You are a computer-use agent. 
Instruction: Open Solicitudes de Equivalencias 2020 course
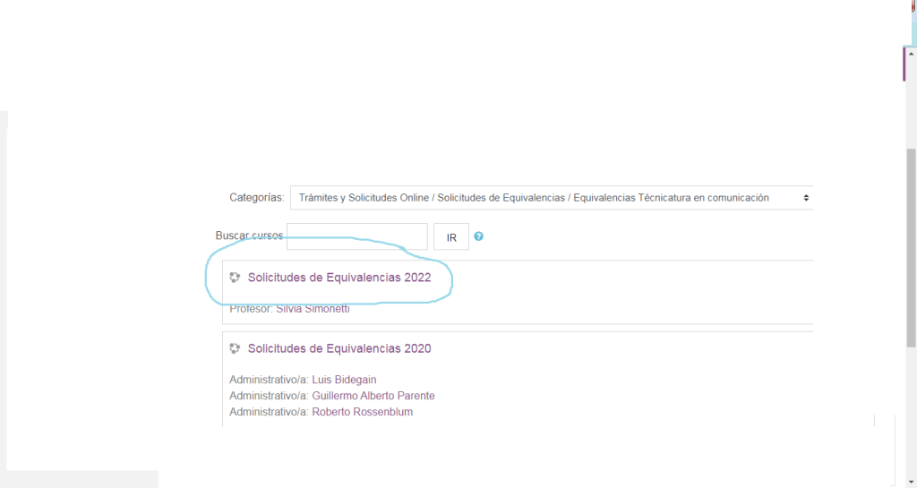(339, 348)
